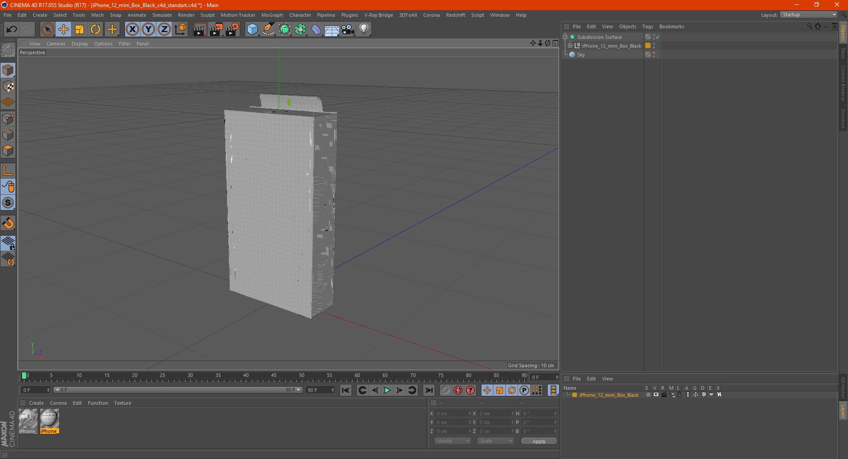Open Object Manager Tags menu
Image resolution: width=848 pixels, height=459 pixels.
coord(647,26)
